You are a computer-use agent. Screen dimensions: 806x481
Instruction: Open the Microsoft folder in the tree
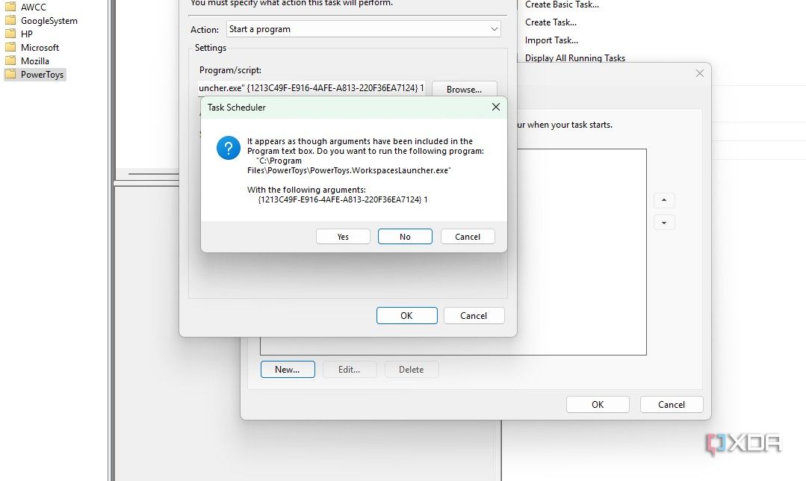pos(40,47)
